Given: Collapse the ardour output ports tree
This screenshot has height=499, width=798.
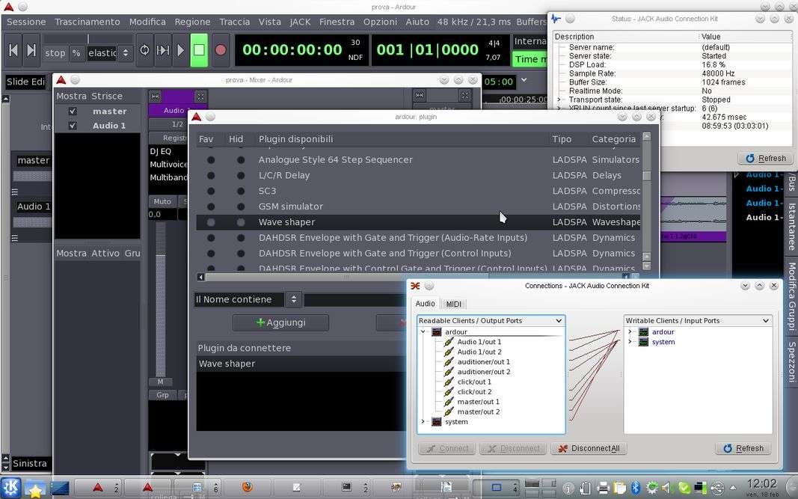Looking at the screenshot, I should pyautogui.click(x=423, y=332).
